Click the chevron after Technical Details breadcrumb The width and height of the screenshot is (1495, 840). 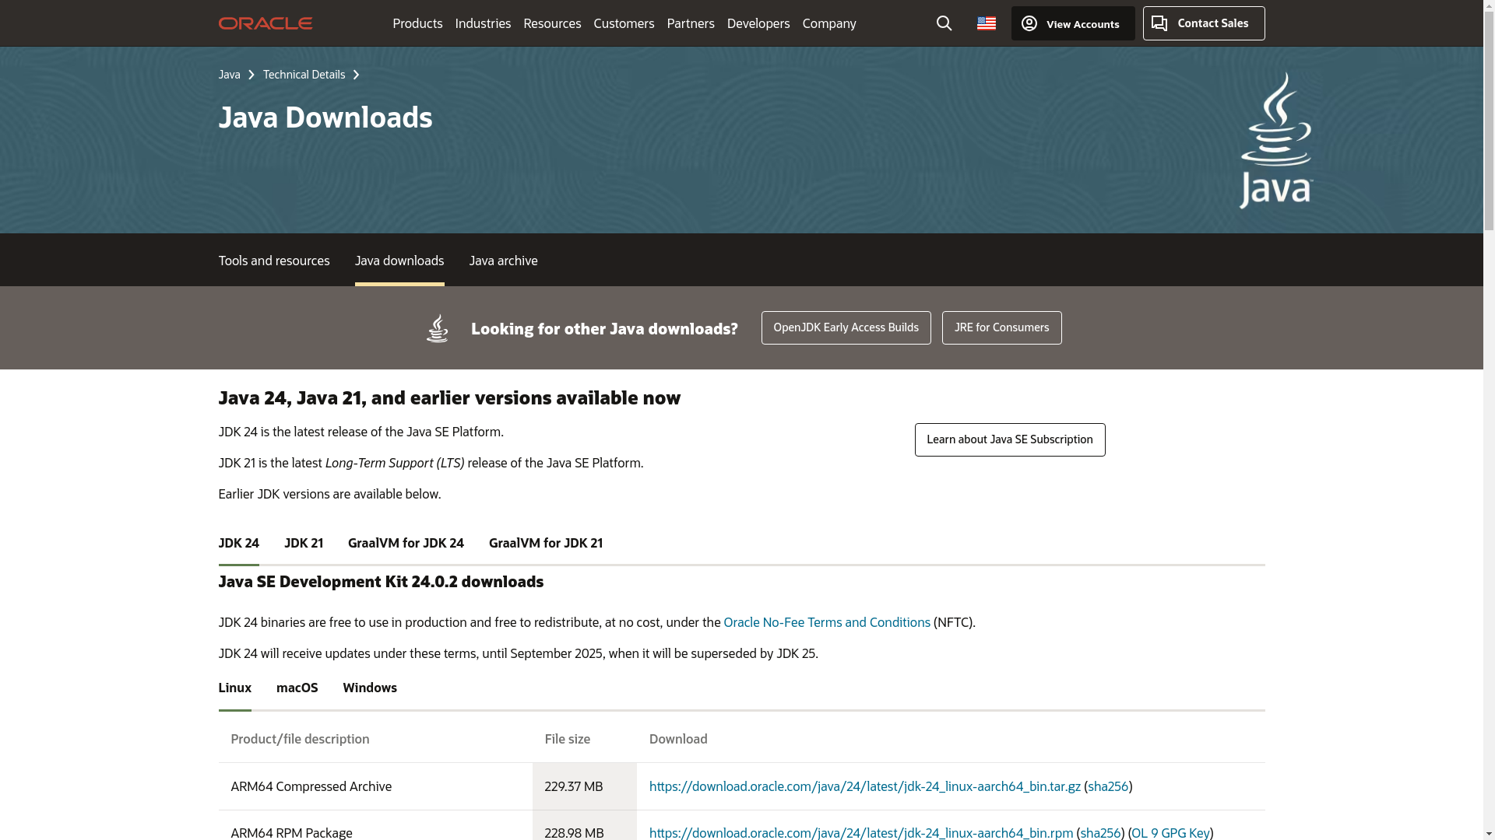pyautogui.click(x=356, y=75)
